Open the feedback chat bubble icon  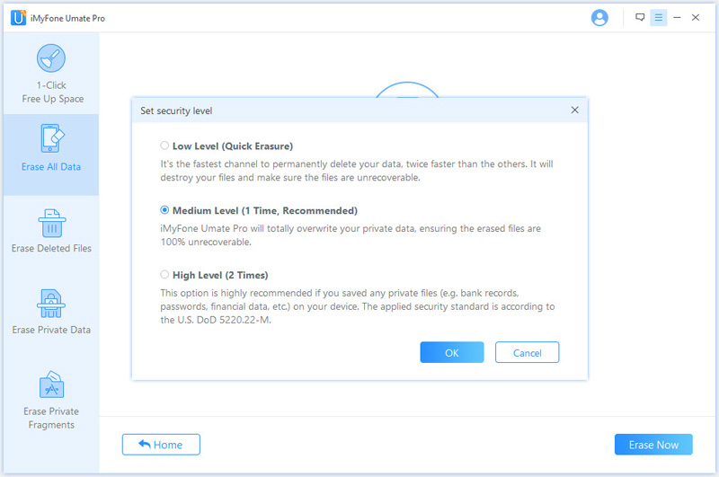point(640,17)
